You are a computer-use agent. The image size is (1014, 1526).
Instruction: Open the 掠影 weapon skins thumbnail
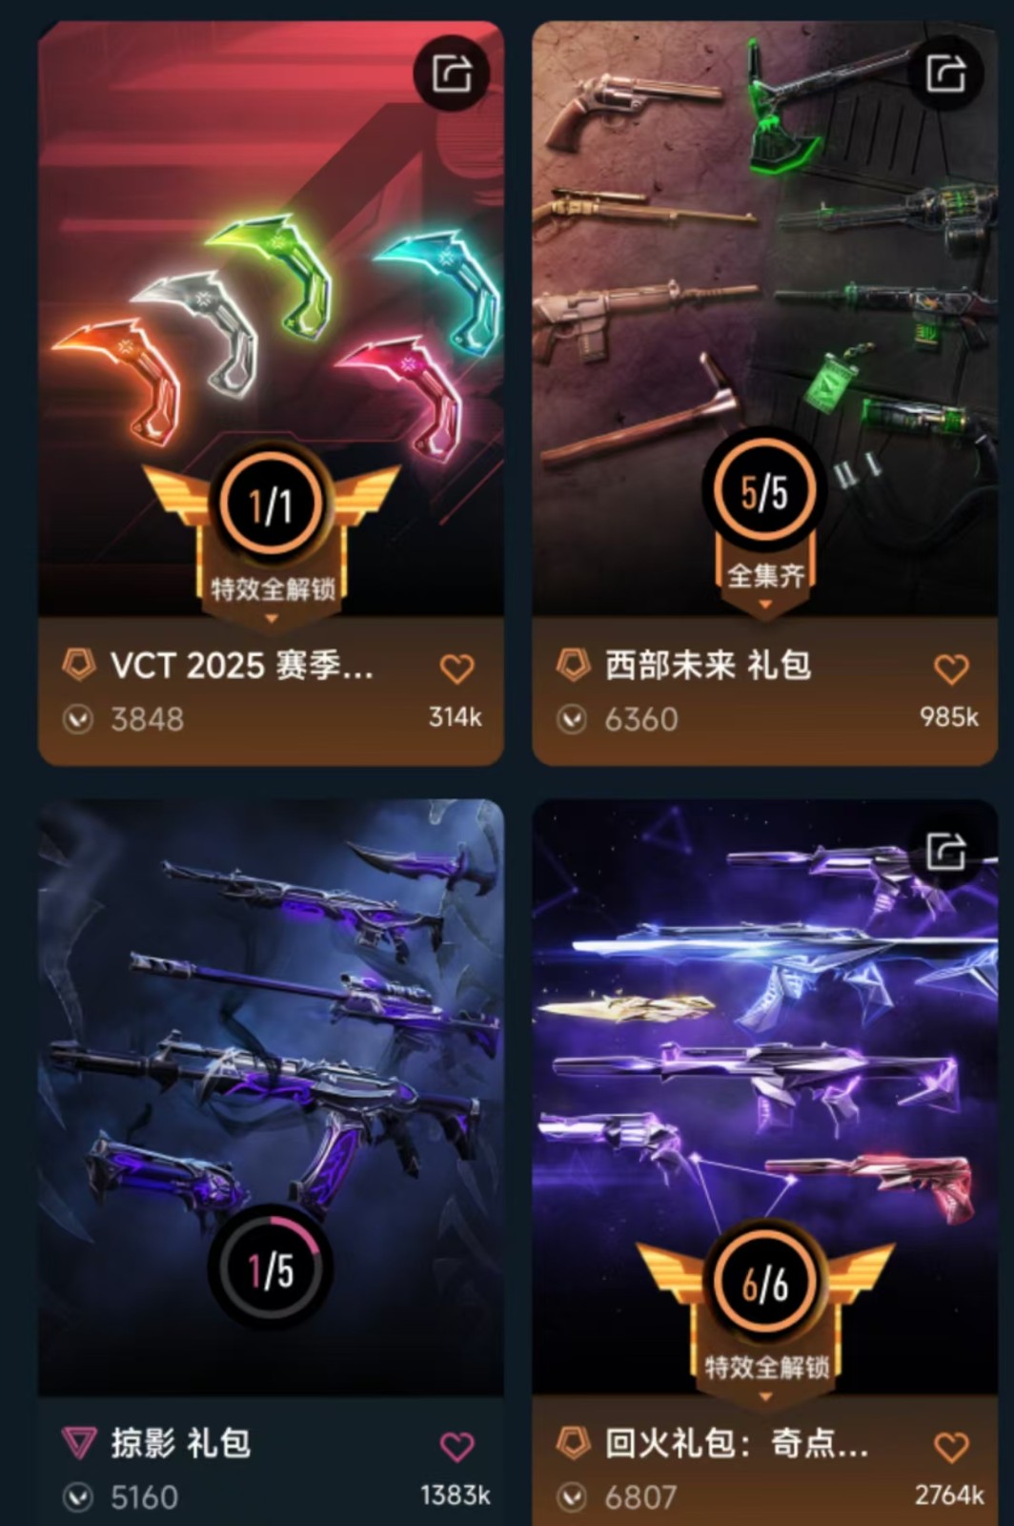(x=271, y=1097)
